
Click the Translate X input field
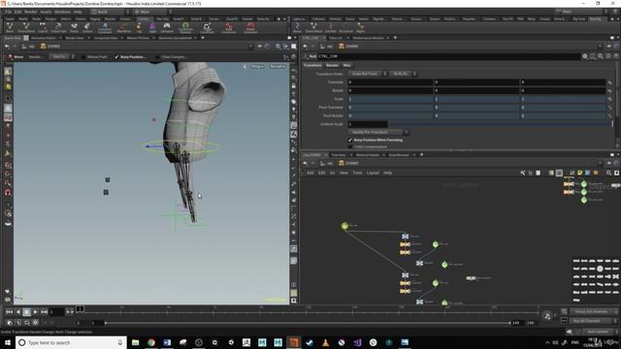[390, 81]
